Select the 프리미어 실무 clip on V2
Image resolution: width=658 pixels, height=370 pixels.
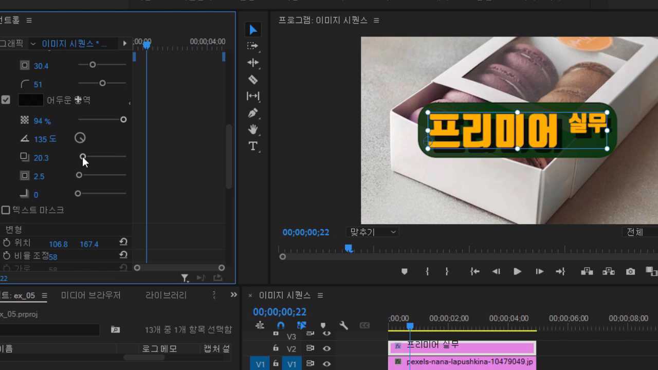click(x=462, y=347)
